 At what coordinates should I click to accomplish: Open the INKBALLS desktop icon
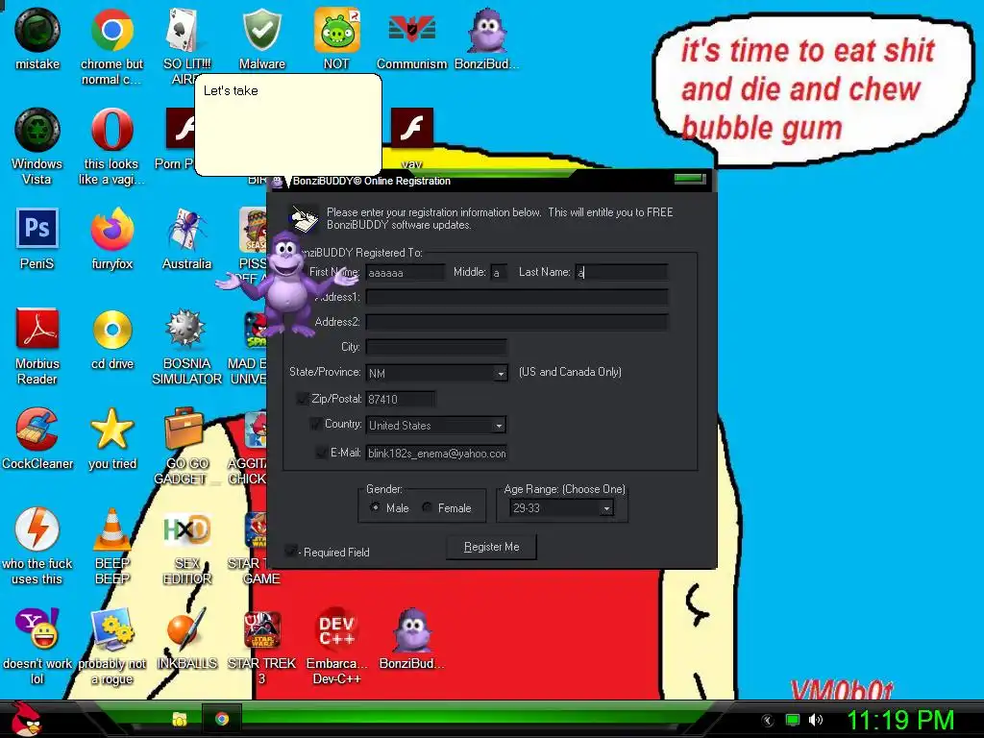[x=186, y=638]
